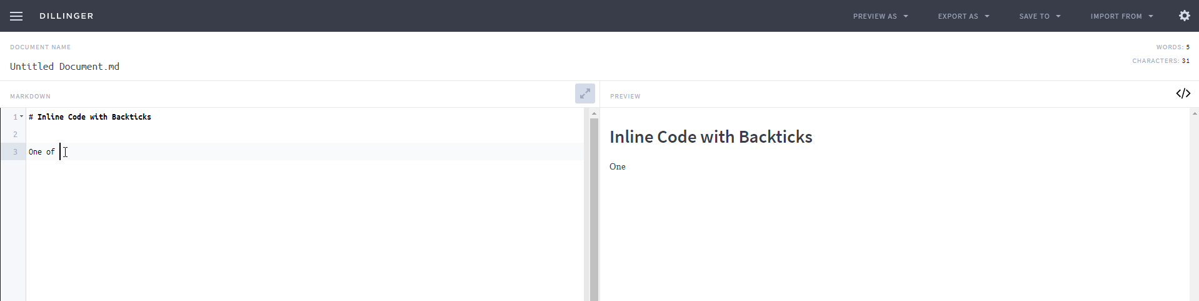Click the Markdown panel label
Screen dimensions: 1199x301
[31, 97]
